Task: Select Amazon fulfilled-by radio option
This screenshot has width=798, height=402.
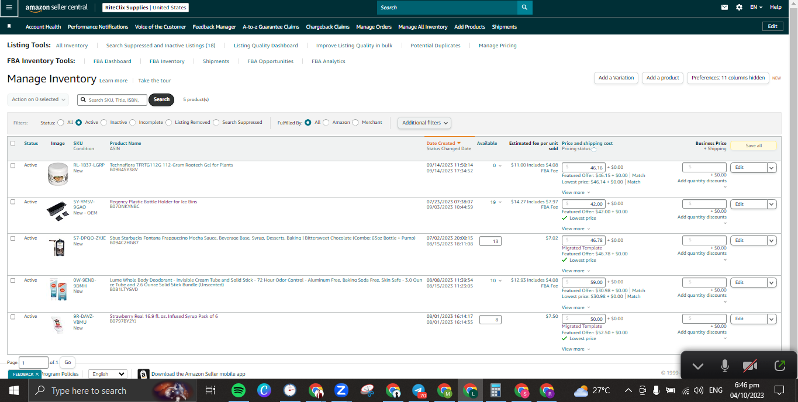Action: tap(326, 123)
